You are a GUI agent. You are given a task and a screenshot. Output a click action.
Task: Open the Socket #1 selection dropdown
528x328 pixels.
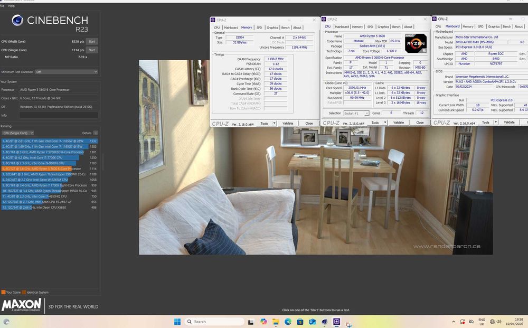click(x=356, y=113)
